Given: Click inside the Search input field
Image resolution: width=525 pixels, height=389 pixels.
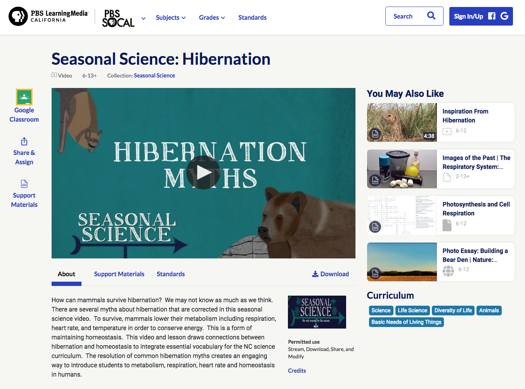Looking at the screenshot, I should coord(404,16).
